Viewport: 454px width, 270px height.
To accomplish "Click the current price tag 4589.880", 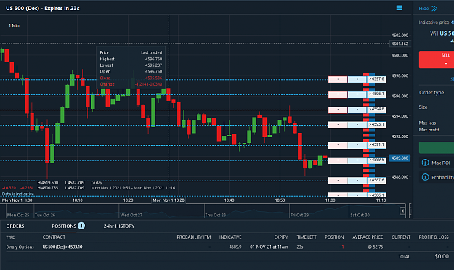I will (x=400, y=158).
